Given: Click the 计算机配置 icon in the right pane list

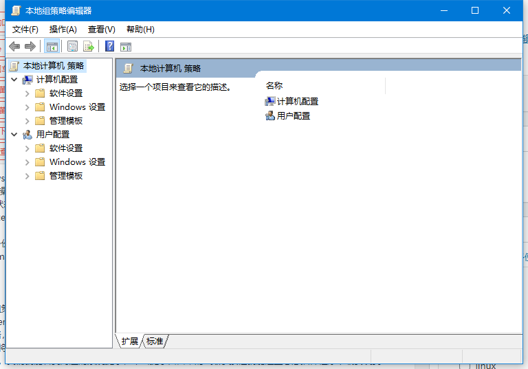Looking at the screenshot, I should [270, 101].
